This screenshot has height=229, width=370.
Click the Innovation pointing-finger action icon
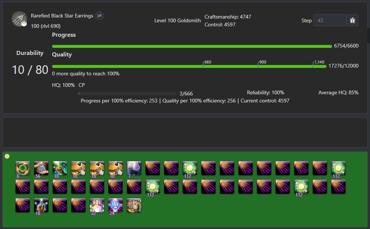pyautogui.click(x=41, y=205)
